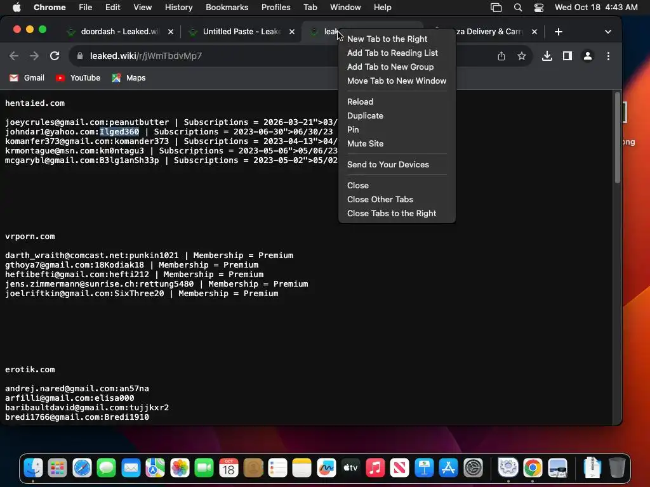
Task: Close the Untitled Paste tab
Action: (x=292, y=32)
